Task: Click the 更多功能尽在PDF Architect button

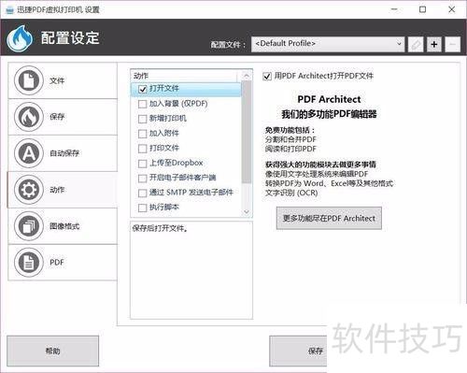Action: 329,219
